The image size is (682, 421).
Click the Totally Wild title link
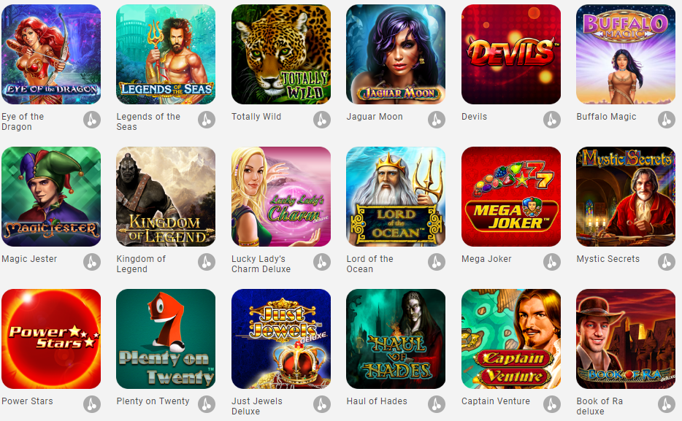[x=256, y=117]
